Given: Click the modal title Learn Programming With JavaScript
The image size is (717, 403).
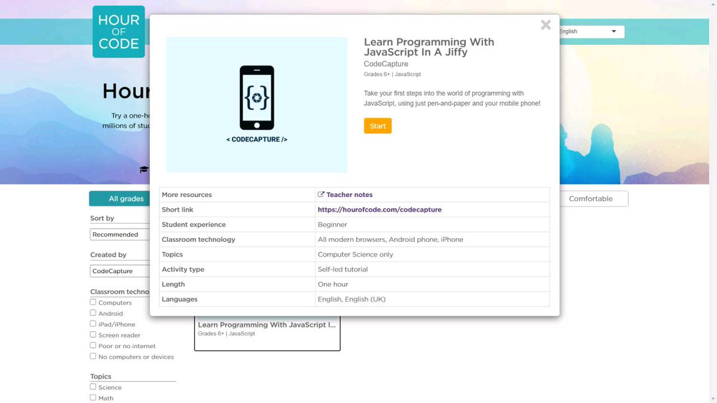Looking at the screenshot, I should click(429, 47).
